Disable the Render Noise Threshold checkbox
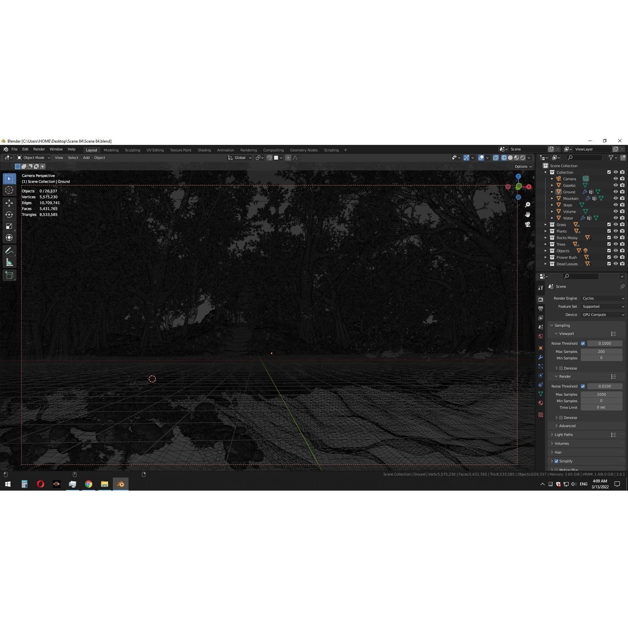 [583, 386]
